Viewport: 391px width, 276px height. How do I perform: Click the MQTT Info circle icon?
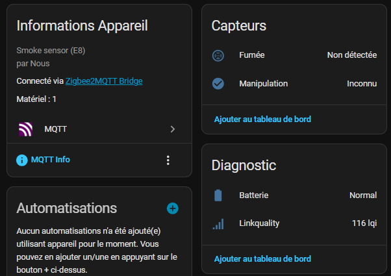[x=22, y=160]
